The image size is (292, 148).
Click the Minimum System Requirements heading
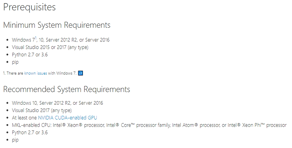57,25
